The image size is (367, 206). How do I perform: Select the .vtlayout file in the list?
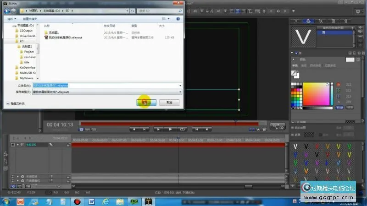66,38
